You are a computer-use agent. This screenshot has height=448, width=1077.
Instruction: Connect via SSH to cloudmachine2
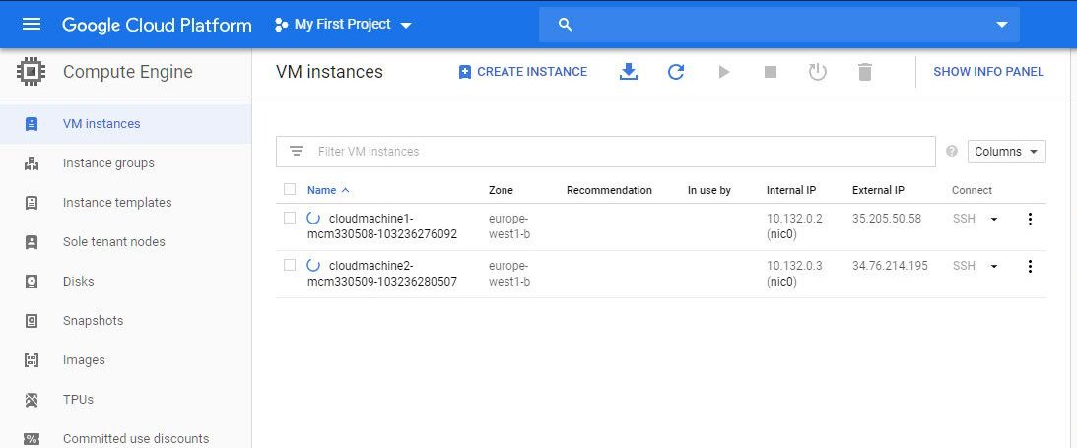(964, 266)
